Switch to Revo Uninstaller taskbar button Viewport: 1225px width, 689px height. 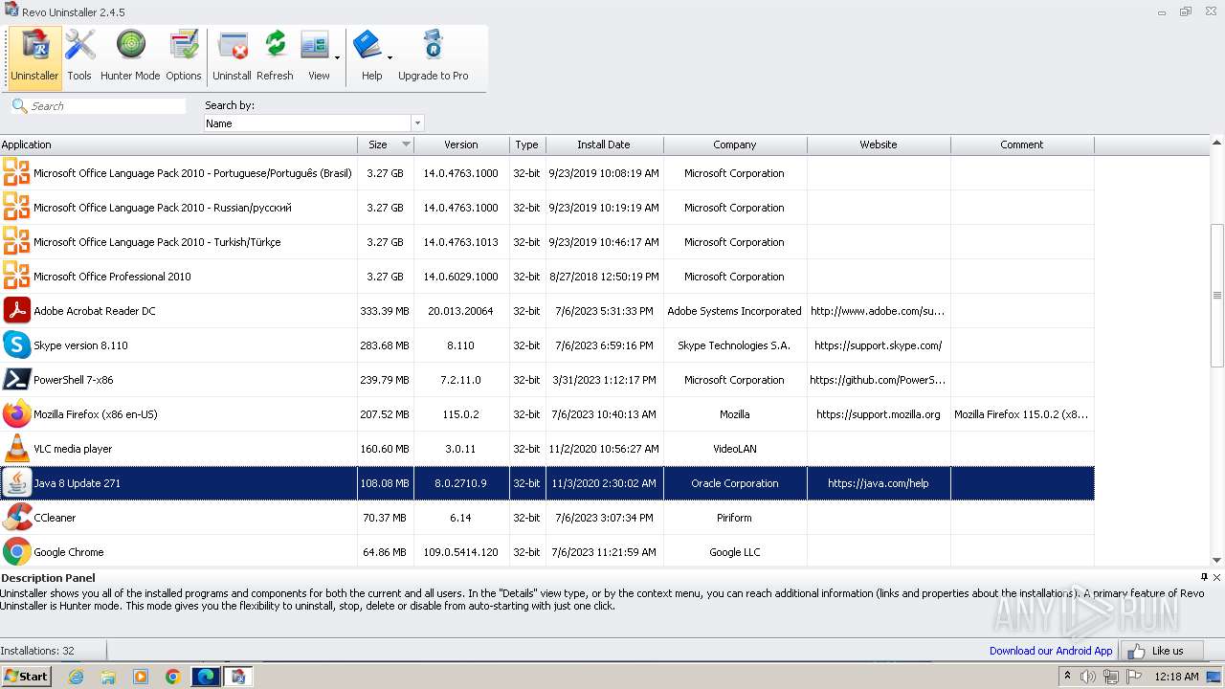click(238, 677)
